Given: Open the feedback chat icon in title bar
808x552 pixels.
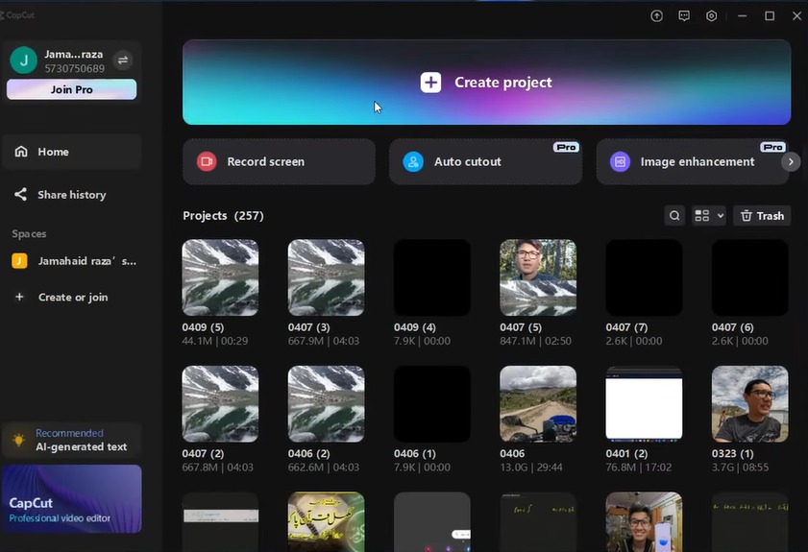Looking at the screenshot, I should 684,16.
